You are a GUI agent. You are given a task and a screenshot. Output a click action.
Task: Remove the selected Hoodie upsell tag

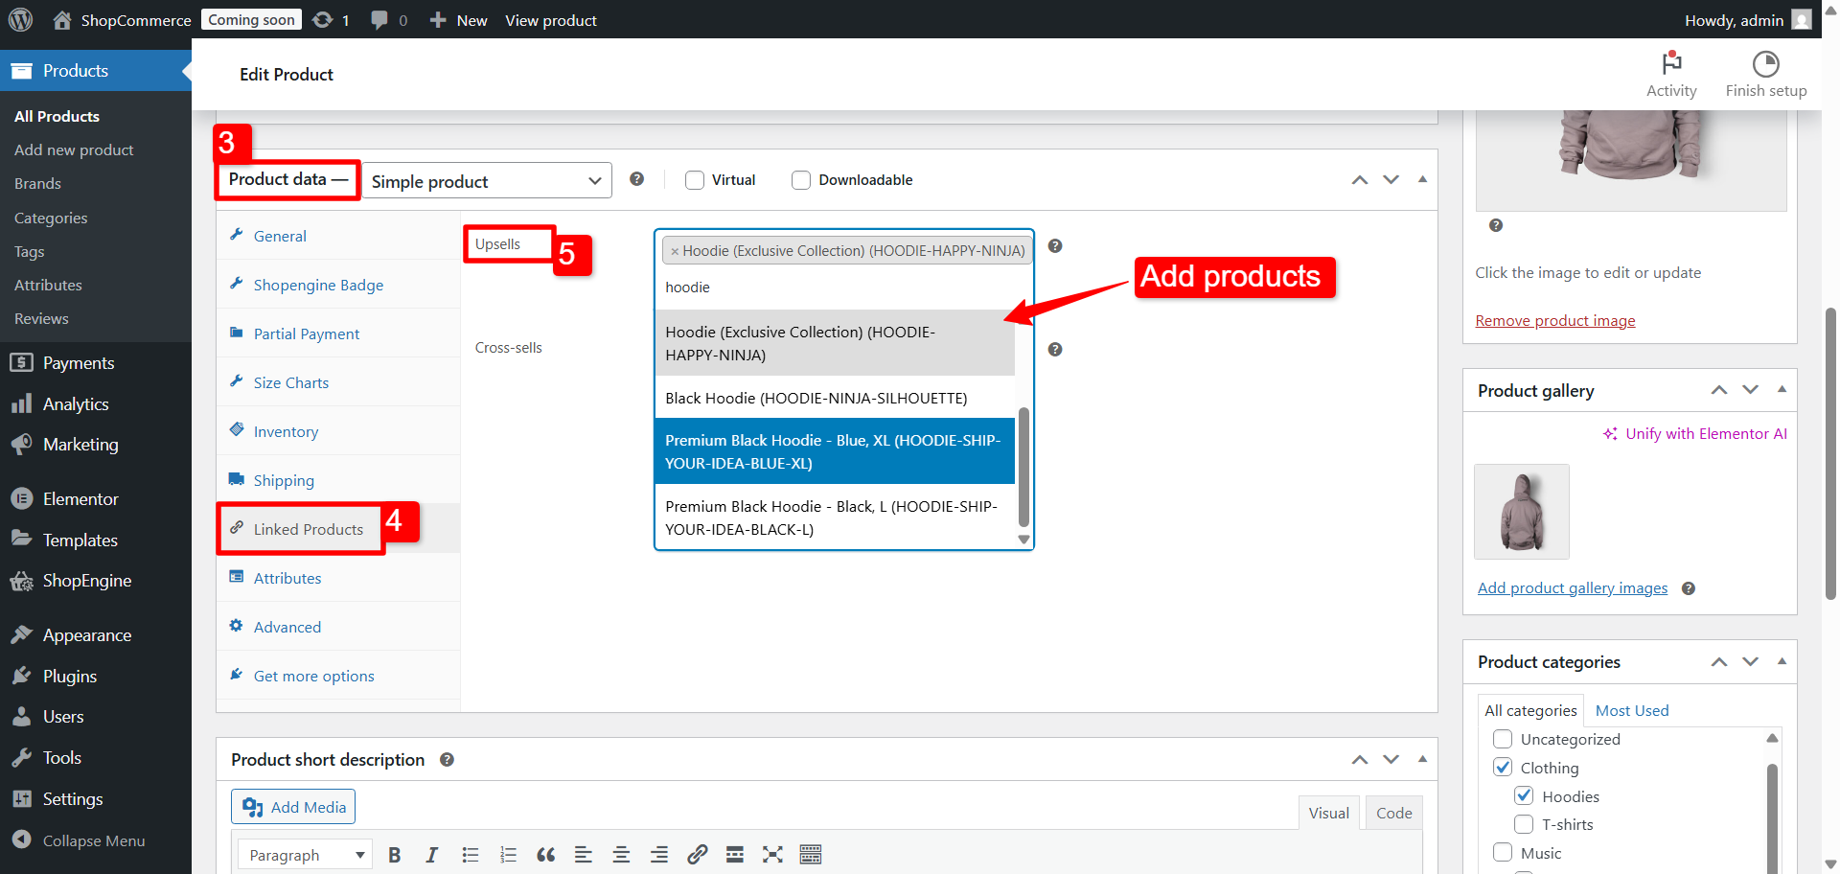coord(675,251)
